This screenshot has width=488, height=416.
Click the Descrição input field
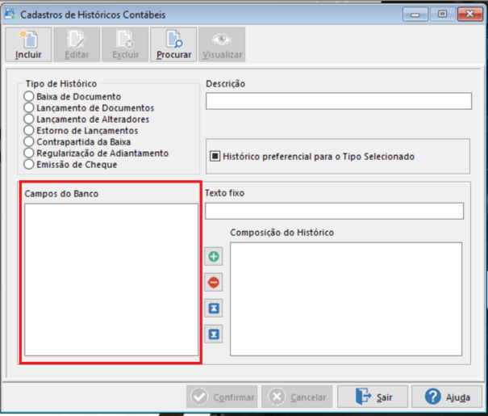coord(339,101)
